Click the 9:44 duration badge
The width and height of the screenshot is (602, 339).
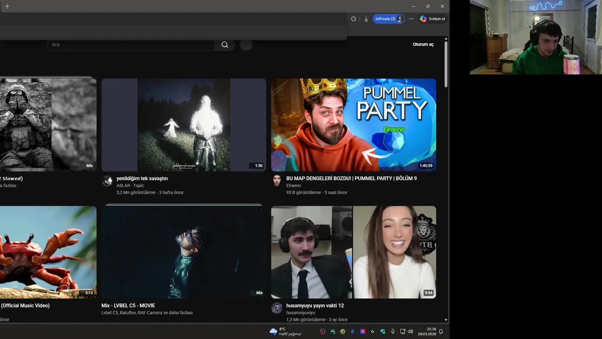[428, 293]
